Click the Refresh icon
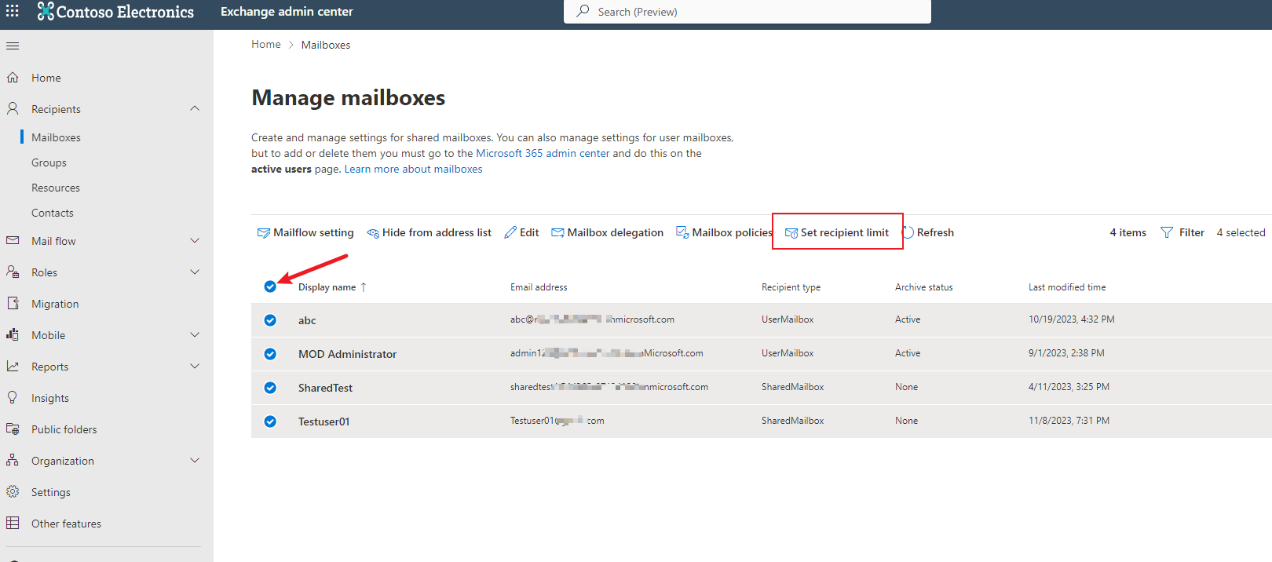This screenshot has height=562, width=1272. (908, 232)
